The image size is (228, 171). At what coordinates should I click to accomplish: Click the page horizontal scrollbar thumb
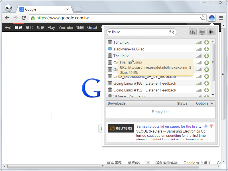tap(103, 166)
